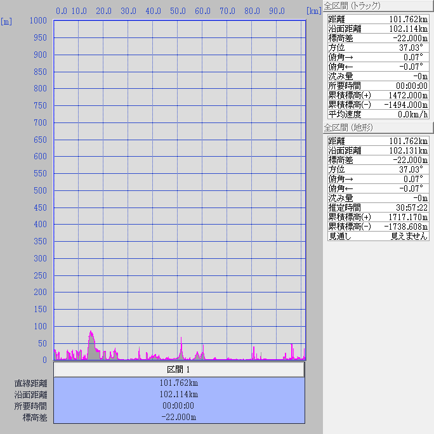Click the 方位 label in terrain panel
Image resolution: width=434 pixels, height=434 pixels.
coord(336,169)
